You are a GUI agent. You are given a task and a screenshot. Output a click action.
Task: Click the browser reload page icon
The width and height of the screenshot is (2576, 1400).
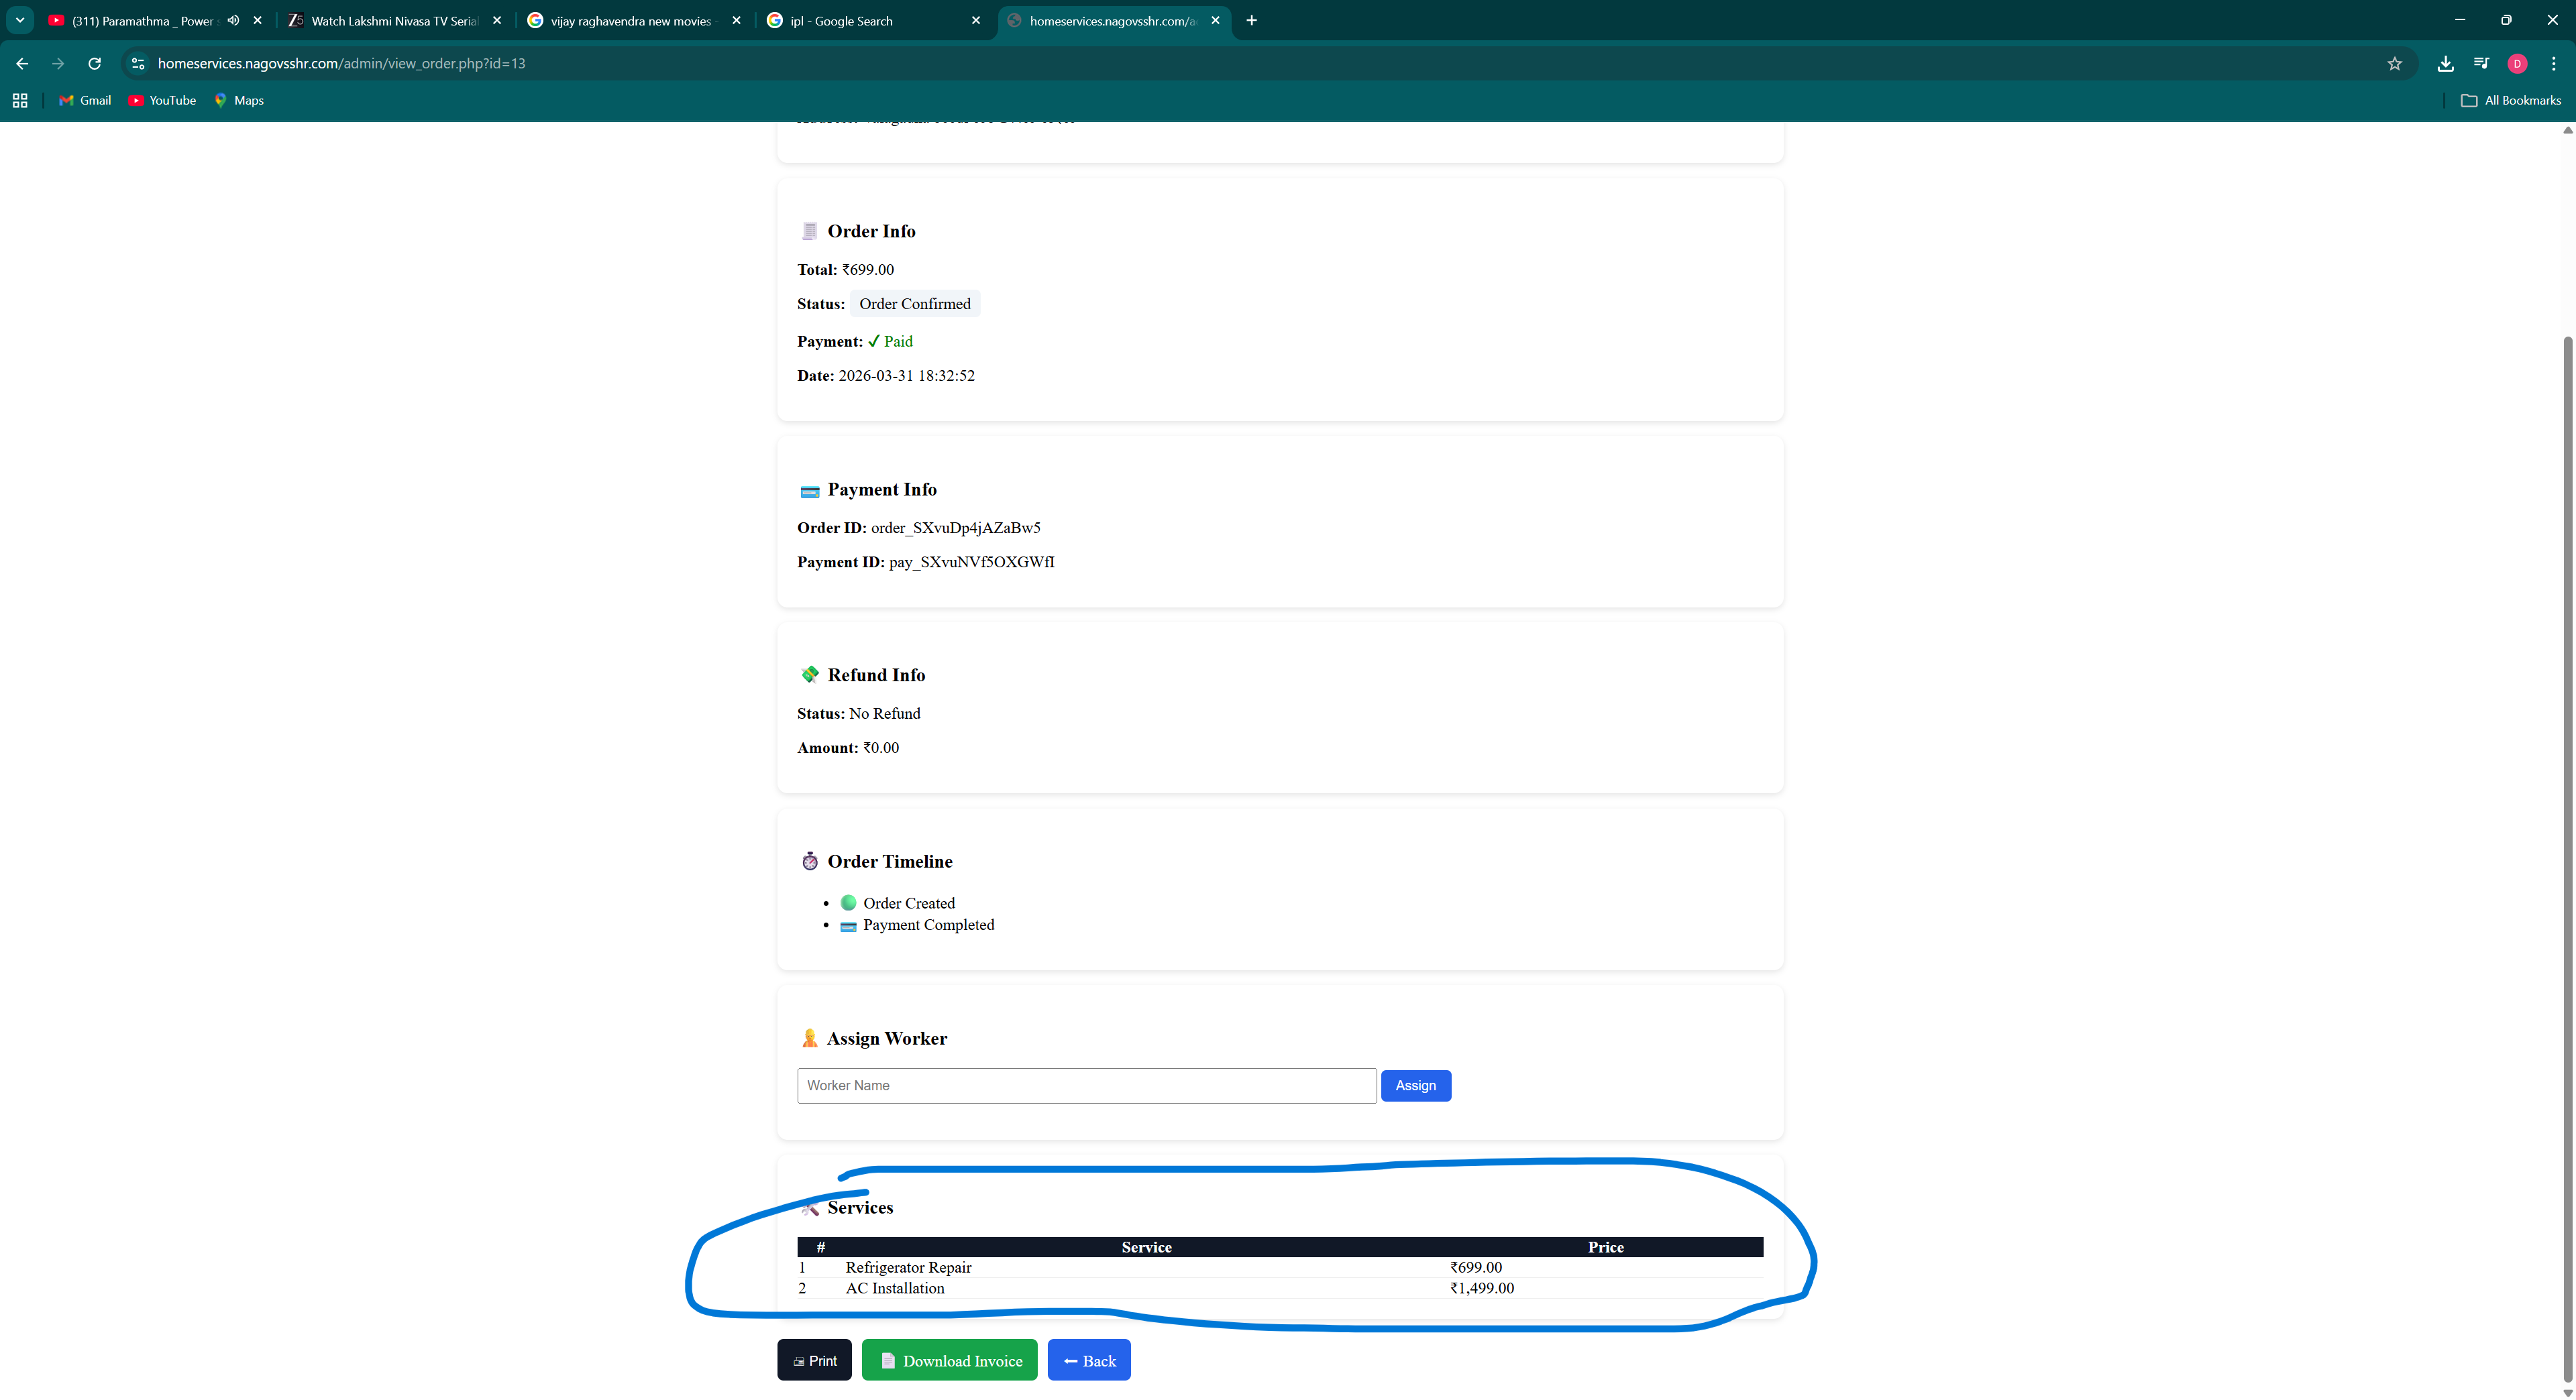(94, 63)
